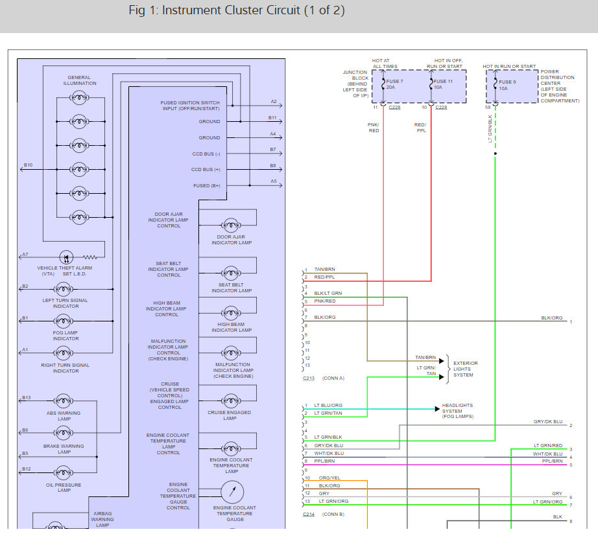Click the HOT AT ALL TIMES label

point(385,64)
